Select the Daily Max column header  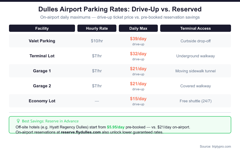[x=138, y=28]
